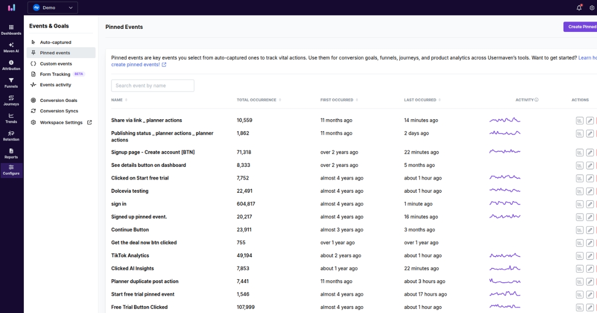Image resolution: width=597 pixels, height=313 pixels.
Task: Open Funnels from the left rail
Action: 11,83
